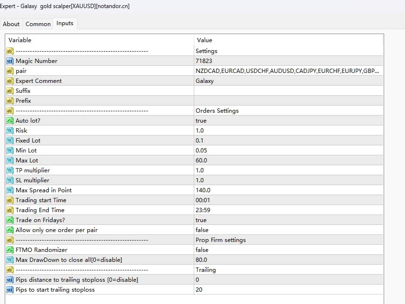Click the double-type icon beside Risk
Screen dimensions: 405x304
9,131
